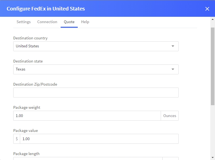
Task: Click the Package weight label text
Action: tap(27, 107)
